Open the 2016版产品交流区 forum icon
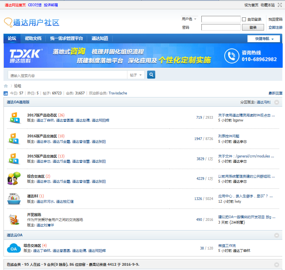 (x=14, y=139)
